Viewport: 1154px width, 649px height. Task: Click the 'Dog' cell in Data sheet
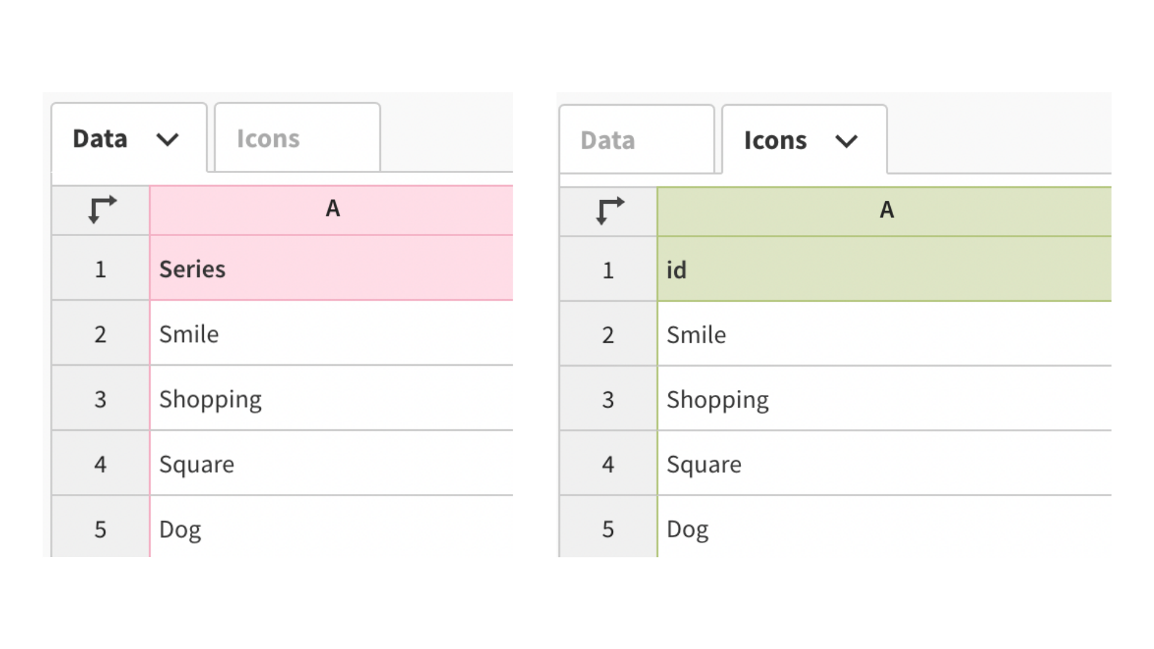pos(332,527)
